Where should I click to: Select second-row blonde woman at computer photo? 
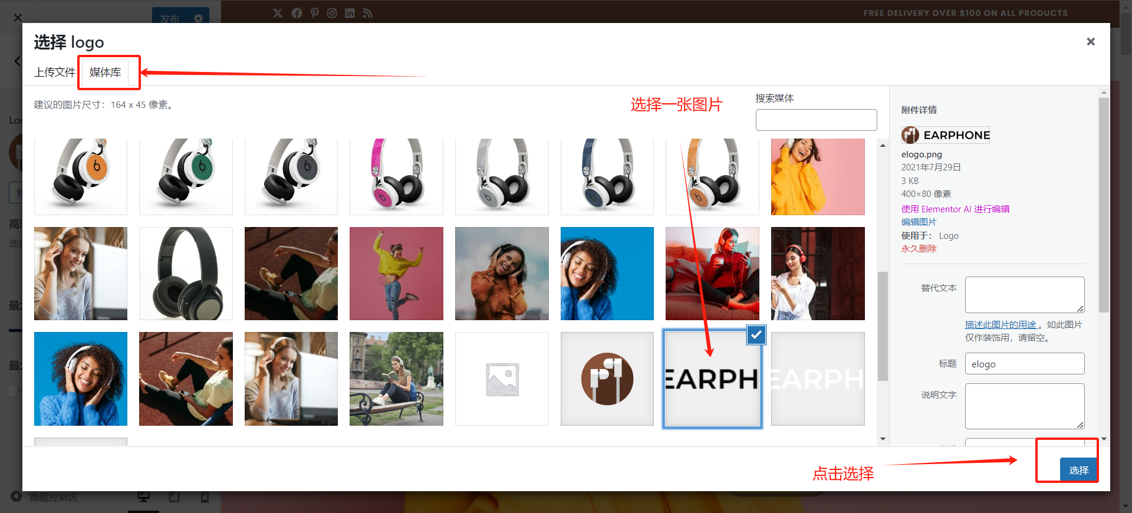pyautogui.click(x=81, y=274)
